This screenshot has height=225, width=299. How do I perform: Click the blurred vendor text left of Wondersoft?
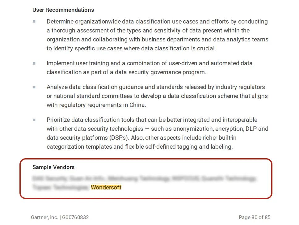pyautogui.click(x=60, y=187)
